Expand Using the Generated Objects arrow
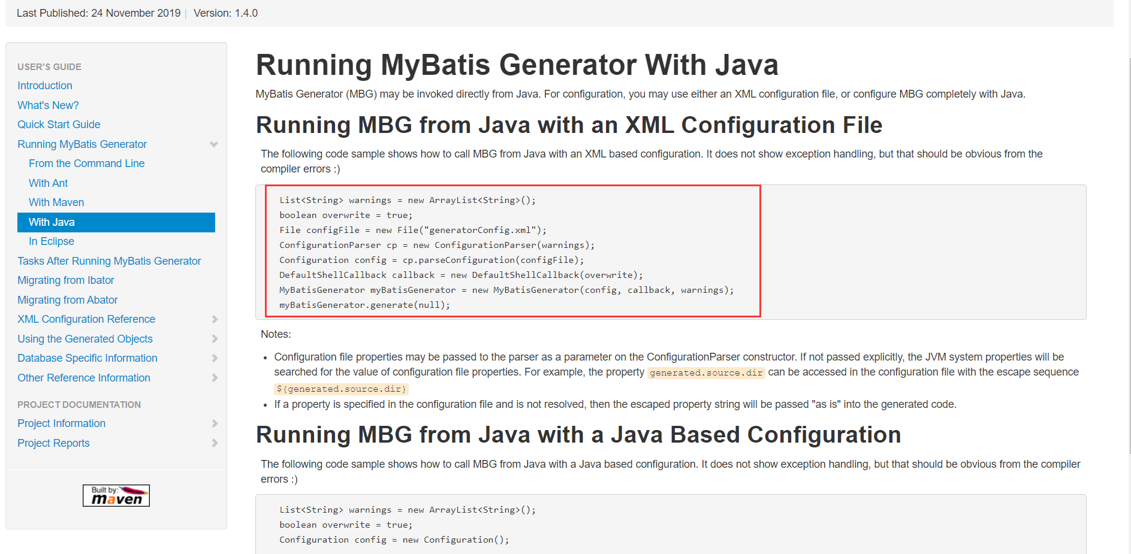The image size is (1131, 554). click(x=215, y=339)
